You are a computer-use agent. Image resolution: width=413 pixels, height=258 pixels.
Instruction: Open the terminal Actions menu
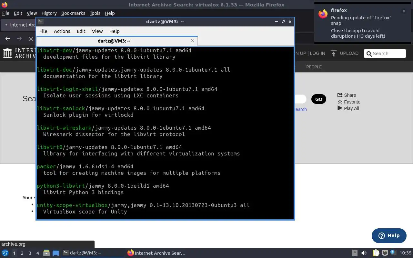coord(62,31)
